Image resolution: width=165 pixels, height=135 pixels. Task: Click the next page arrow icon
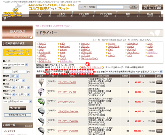tap(103, 67)
